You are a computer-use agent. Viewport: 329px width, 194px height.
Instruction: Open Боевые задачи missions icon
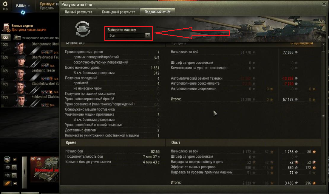coord(6,27)
